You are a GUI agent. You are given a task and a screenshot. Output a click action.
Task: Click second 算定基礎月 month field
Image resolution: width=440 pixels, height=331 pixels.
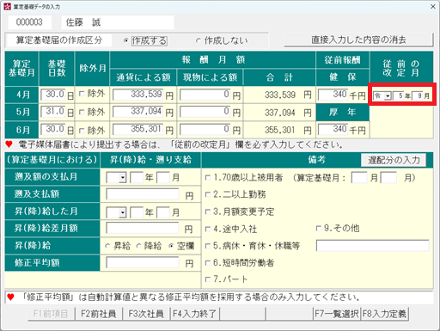pos(389,178)
